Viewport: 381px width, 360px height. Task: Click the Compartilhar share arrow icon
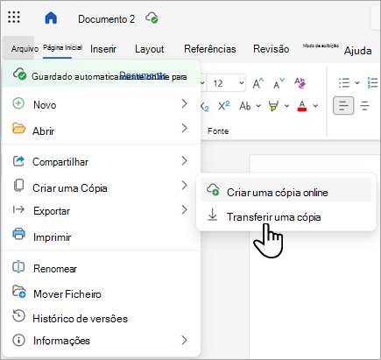(18, 160)
